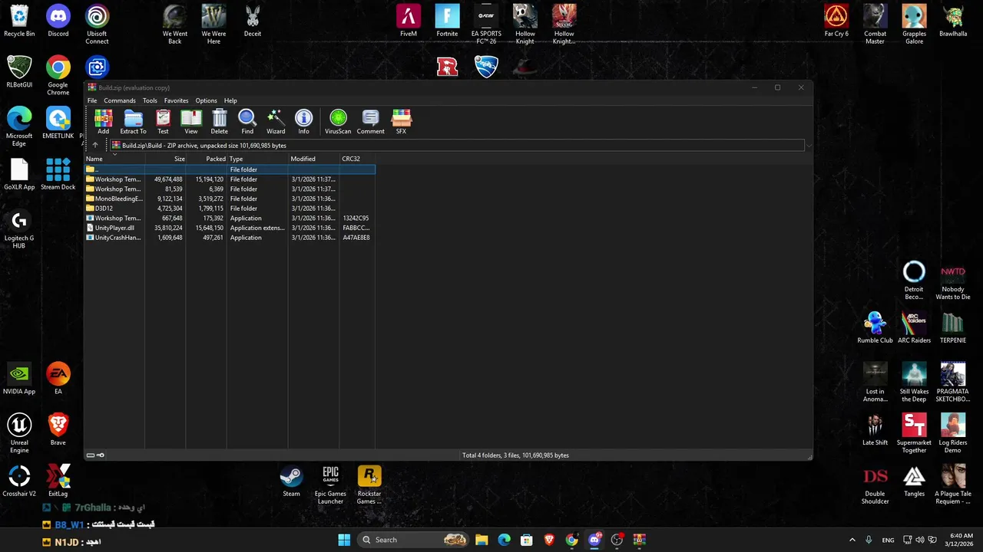
Task: Sort files by Type column header
Action: (257, 159)
